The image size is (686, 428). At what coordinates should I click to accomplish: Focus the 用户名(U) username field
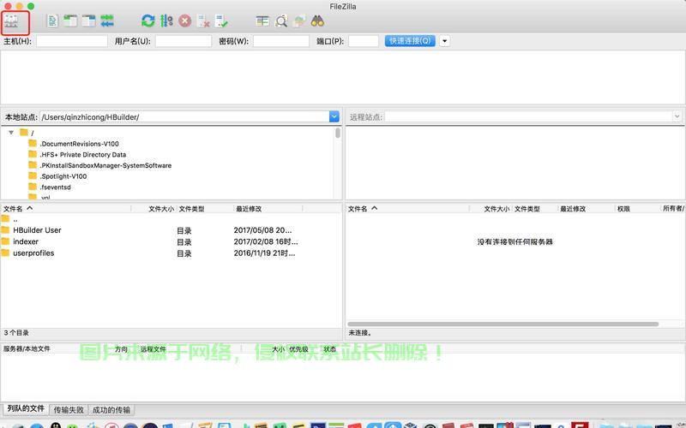click(x=184, y=41)
